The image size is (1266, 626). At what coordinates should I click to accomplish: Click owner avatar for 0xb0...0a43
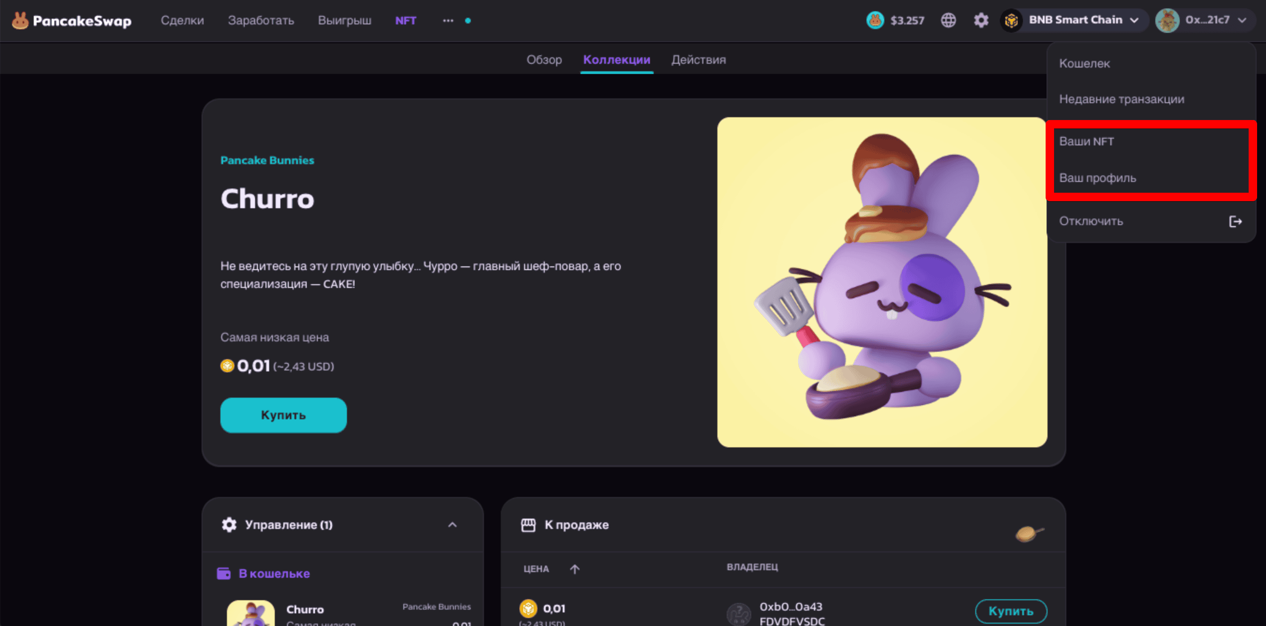[738, 614]
